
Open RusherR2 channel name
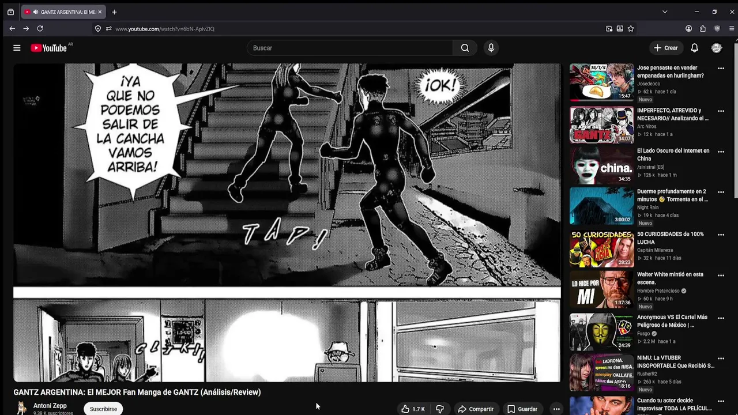(647, 374)
